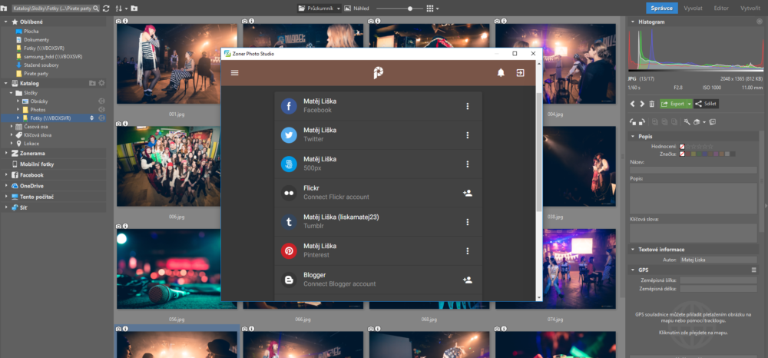
Task: Clear rating with the Hodnocení no-rating box
Action: [x=682, y=147]
